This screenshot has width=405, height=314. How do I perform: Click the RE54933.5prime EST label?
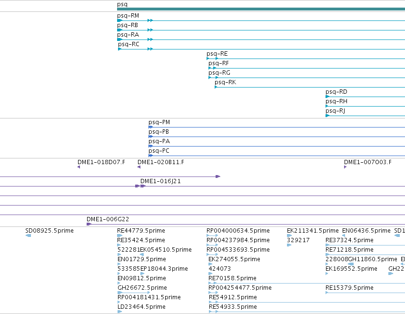pos(233,307)
